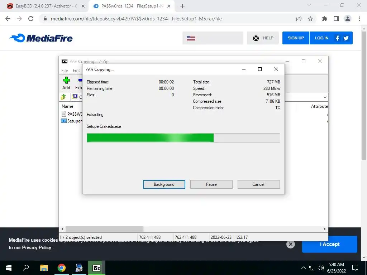Open the Chrome three-dot menu
Viewport: 367px width, 275px height.
coord(359,19)
